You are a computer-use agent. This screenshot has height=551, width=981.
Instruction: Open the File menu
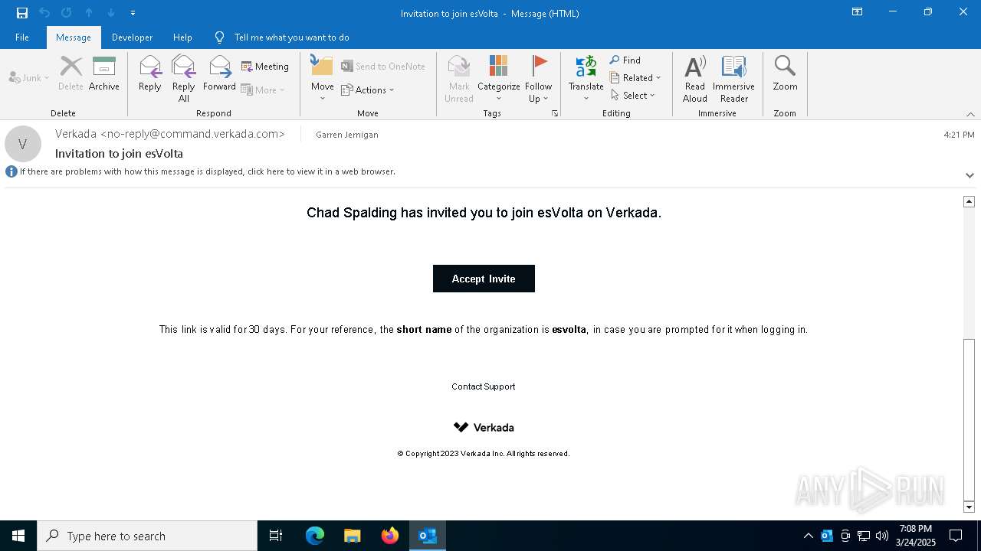coord(22,37)
